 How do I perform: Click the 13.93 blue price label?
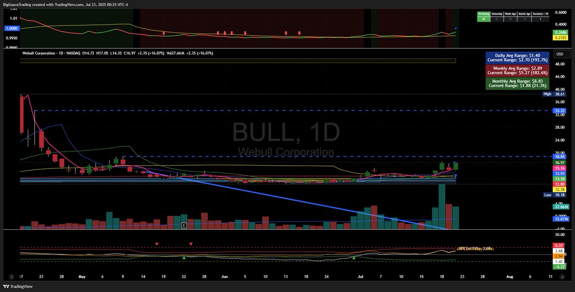[x=560, y=173]
